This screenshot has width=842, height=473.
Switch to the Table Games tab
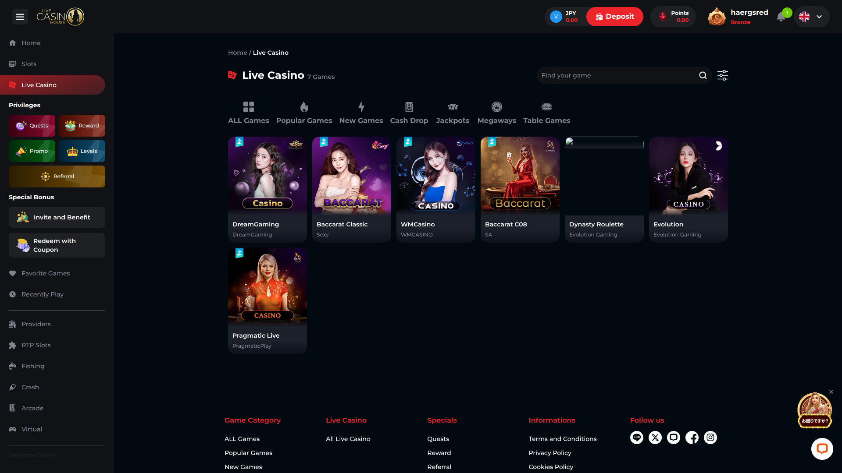546,113
